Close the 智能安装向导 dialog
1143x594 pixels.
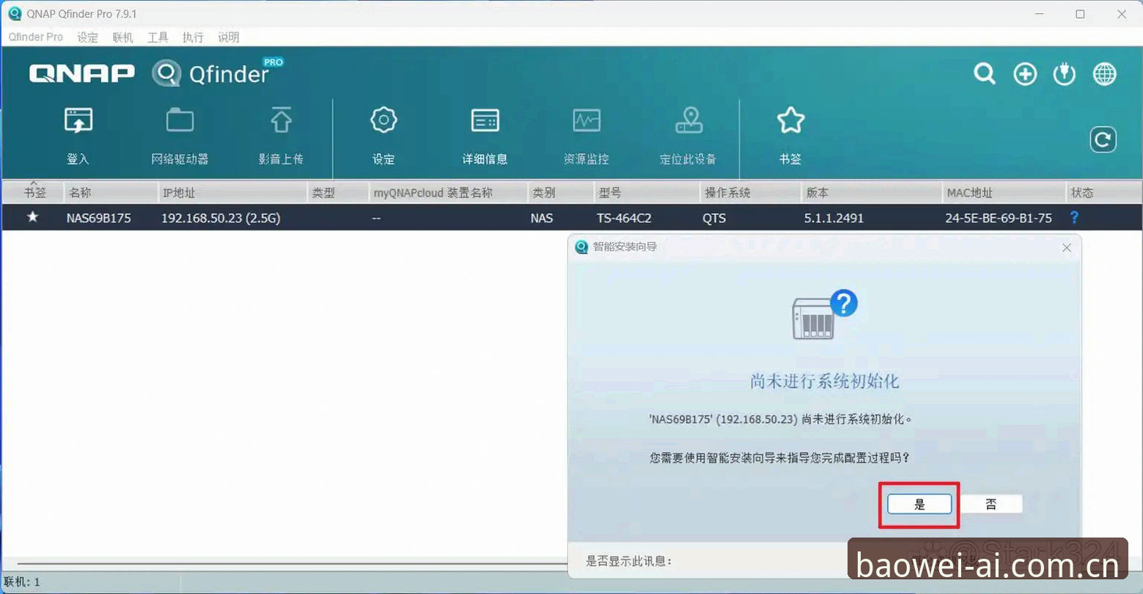click(1067, 248)
